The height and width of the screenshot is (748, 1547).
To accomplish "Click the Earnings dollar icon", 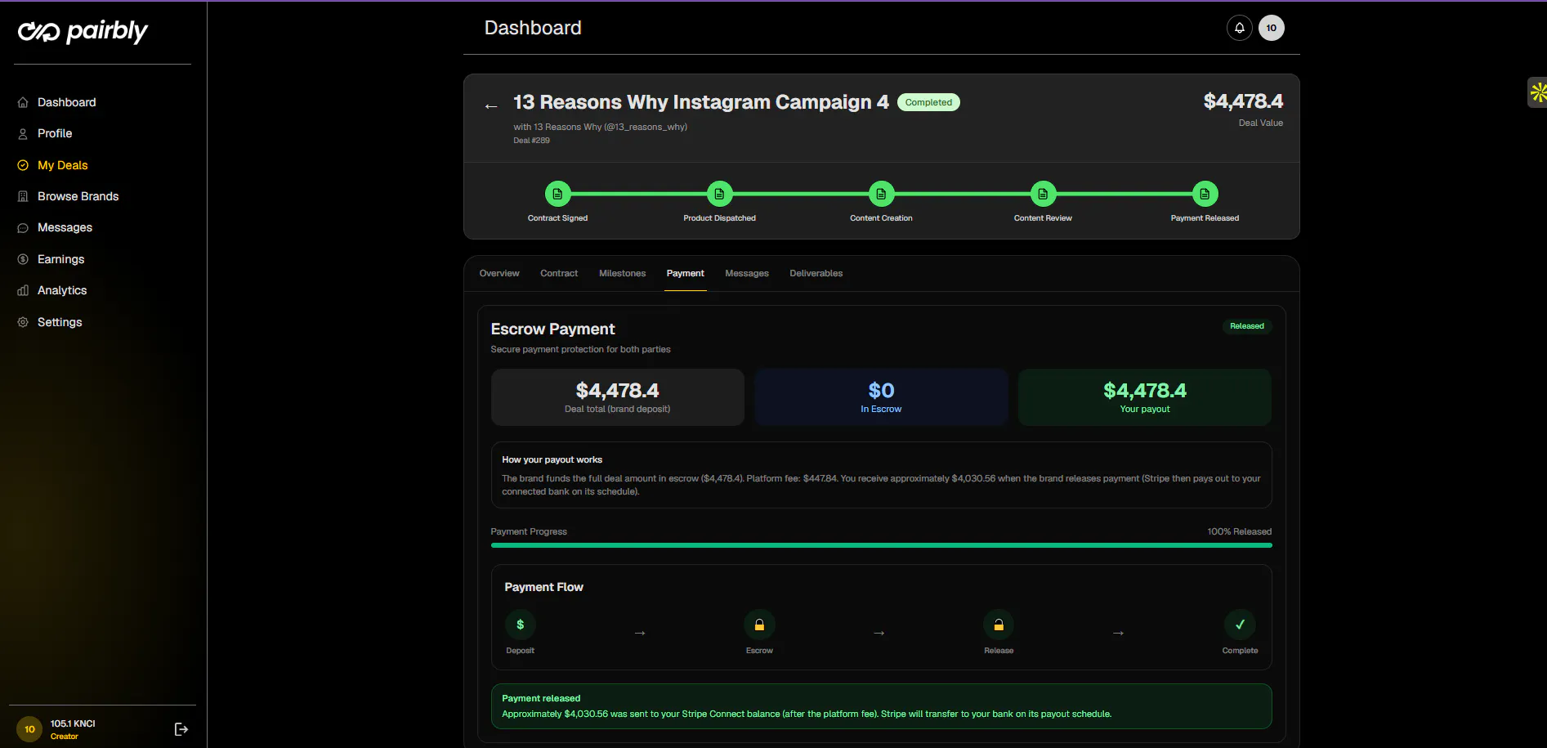I will (23, 259).
